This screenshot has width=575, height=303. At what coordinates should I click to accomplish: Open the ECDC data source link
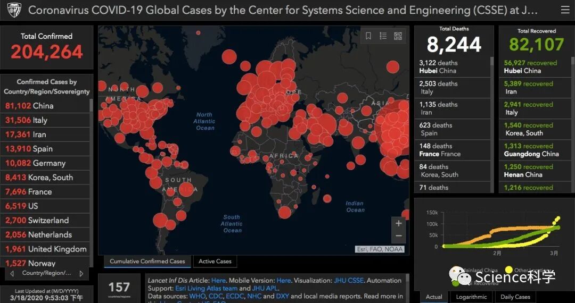tap(235, 296)
